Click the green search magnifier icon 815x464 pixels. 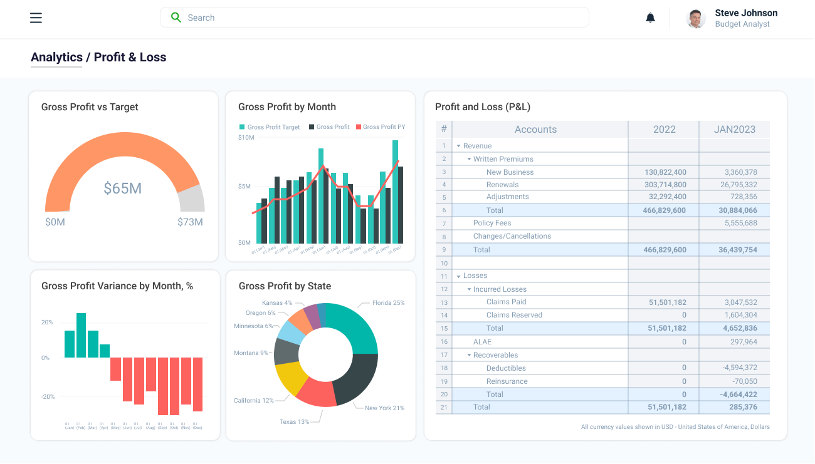pyautogui.click(x=176, y=18)
